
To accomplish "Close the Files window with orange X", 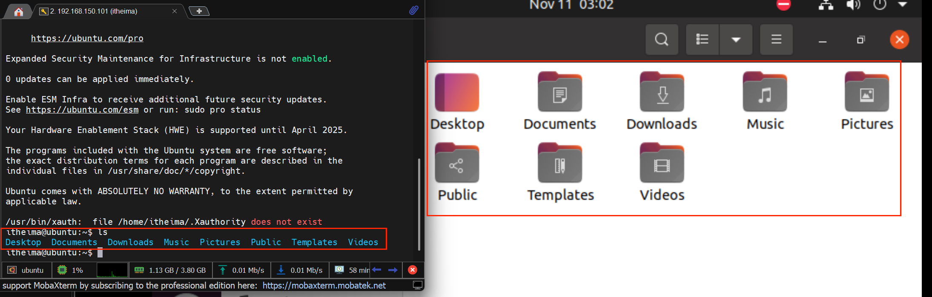I will pos(899,40).
